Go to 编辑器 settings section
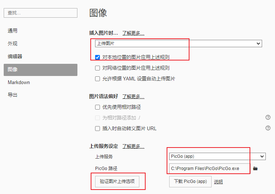The image size is (275, 194). coord(15,56)
